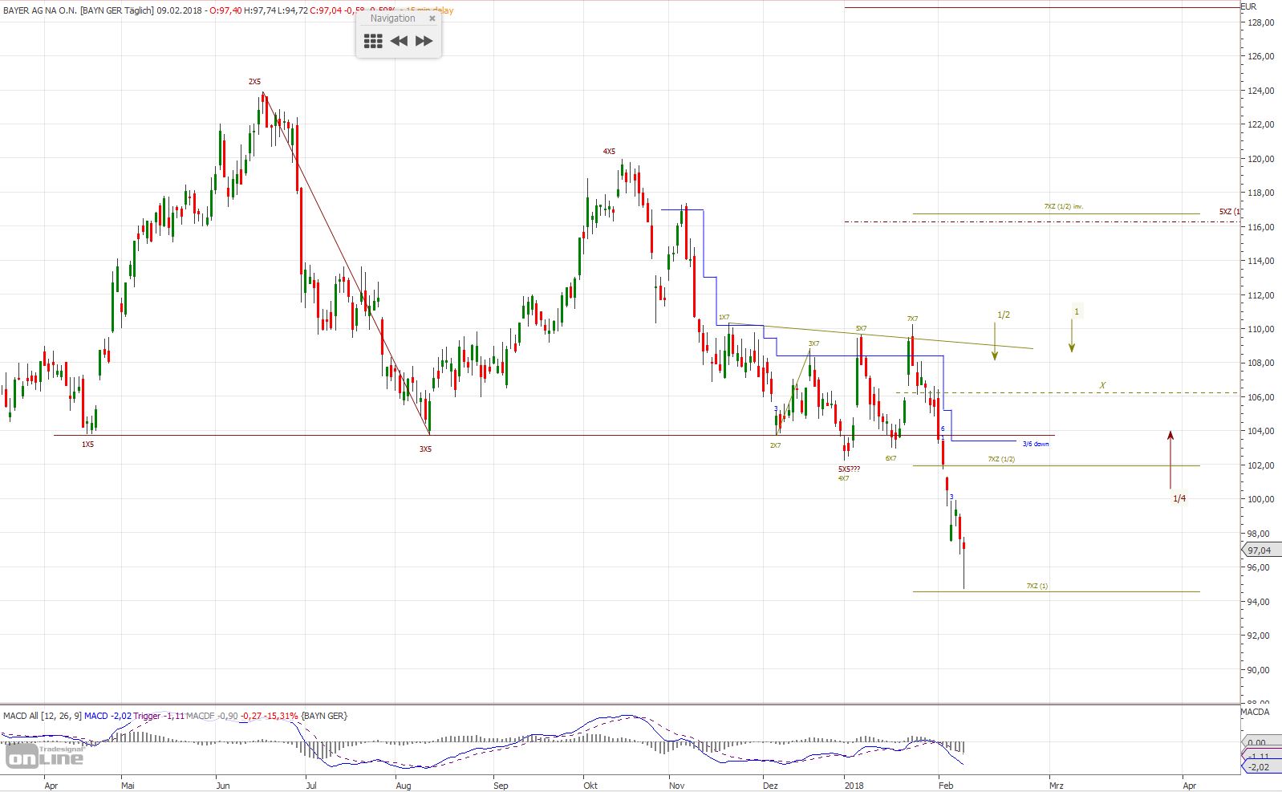Screen dimensions: 1282x792
Task: Click the 6X7 wave label
Action: click(x=891, y=458)
